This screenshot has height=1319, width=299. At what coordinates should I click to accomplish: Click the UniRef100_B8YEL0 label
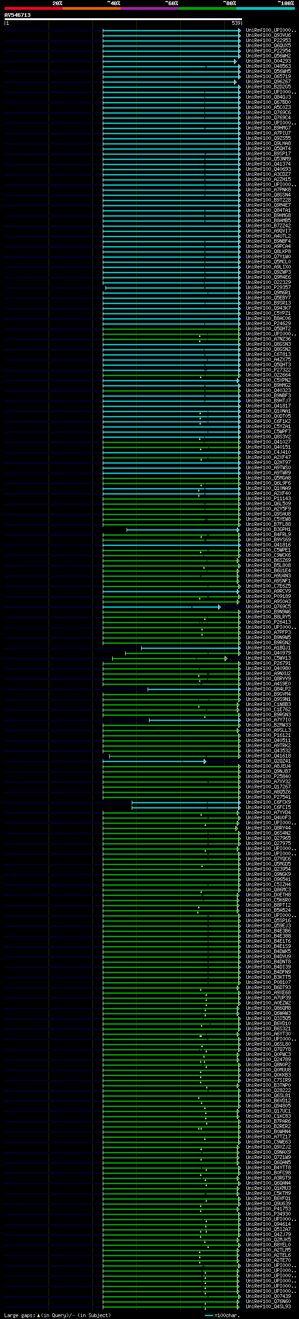[268, 1244]
